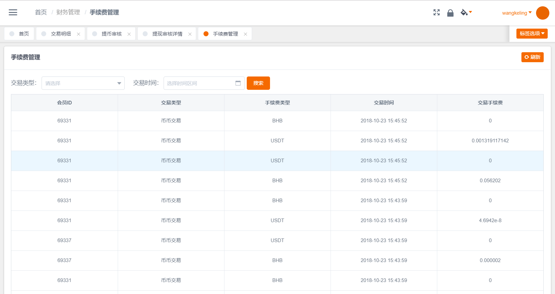Click 币币交易 in the 0.056202 row
The image size is (555, 294).
click(171, 181)
